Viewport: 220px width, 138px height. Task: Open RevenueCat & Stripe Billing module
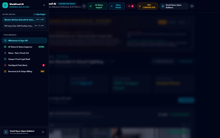[24, 71]
